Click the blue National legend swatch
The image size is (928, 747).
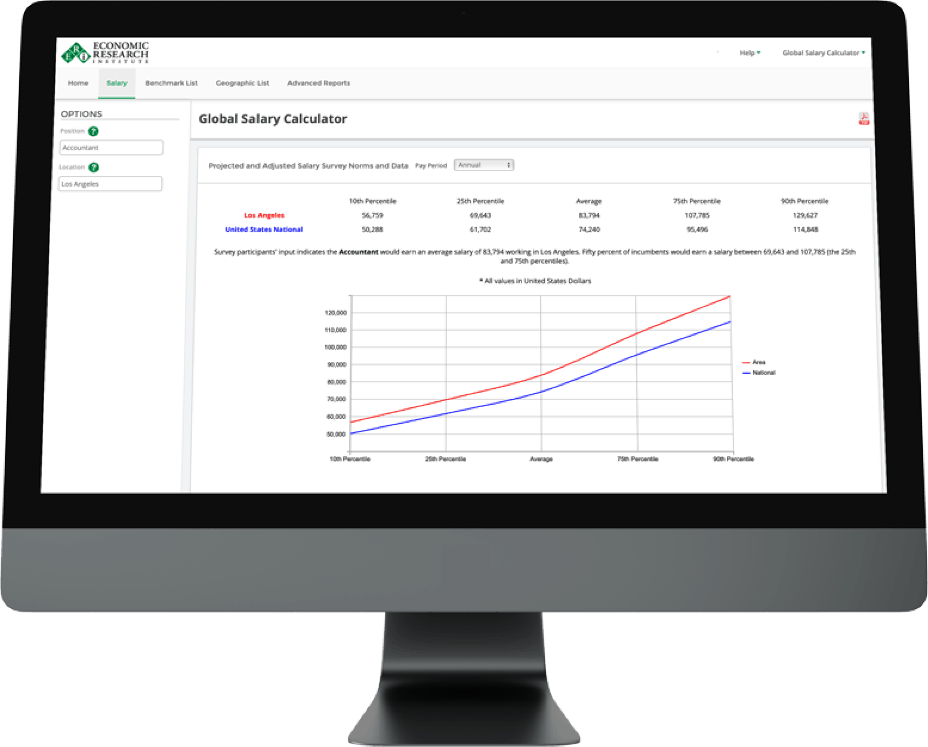pyautogui.click(x=746, y=373)
